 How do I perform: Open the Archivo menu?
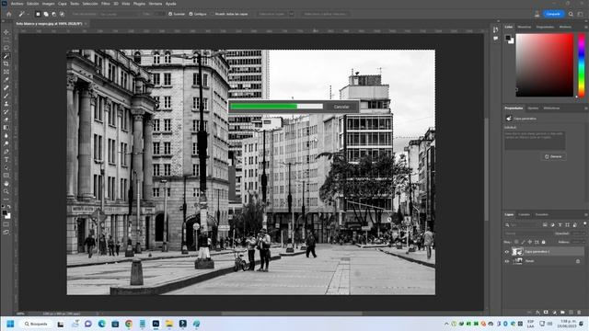[x=17, y=4]
